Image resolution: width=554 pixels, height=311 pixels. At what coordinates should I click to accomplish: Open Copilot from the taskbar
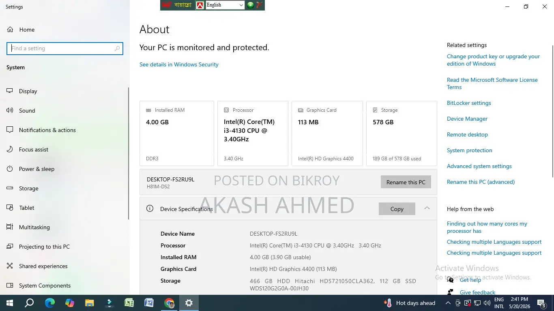point(69,303)
